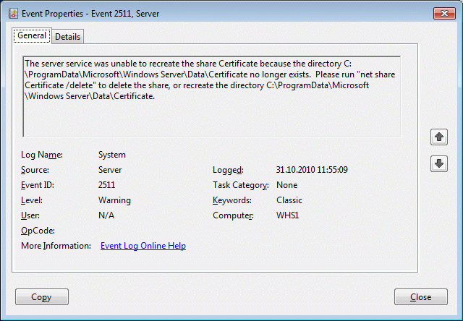Select the General tab
This screenshot has height=321, width=463.
(x=32, y=35)
